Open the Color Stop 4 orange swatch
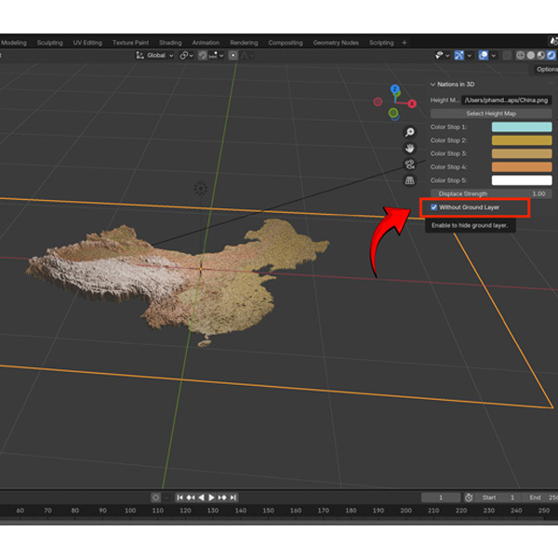This screenshot has height=558, width=558. click(x=522, y=166)
